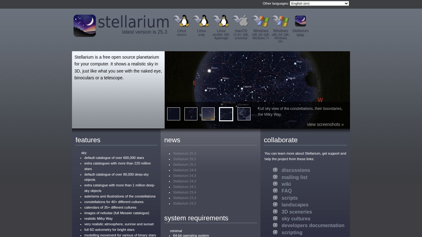
Task: Select the first screenshot thumbnail
Action: tap(174, 114)
